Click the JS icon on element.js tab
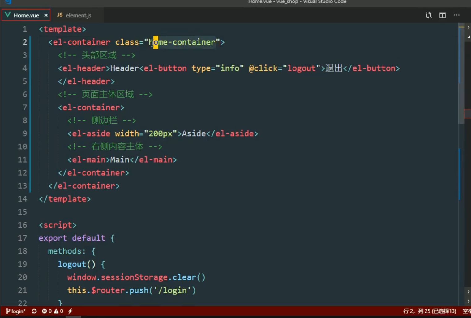The height and width of the screenshot is (318, 471). pos(60,15)
